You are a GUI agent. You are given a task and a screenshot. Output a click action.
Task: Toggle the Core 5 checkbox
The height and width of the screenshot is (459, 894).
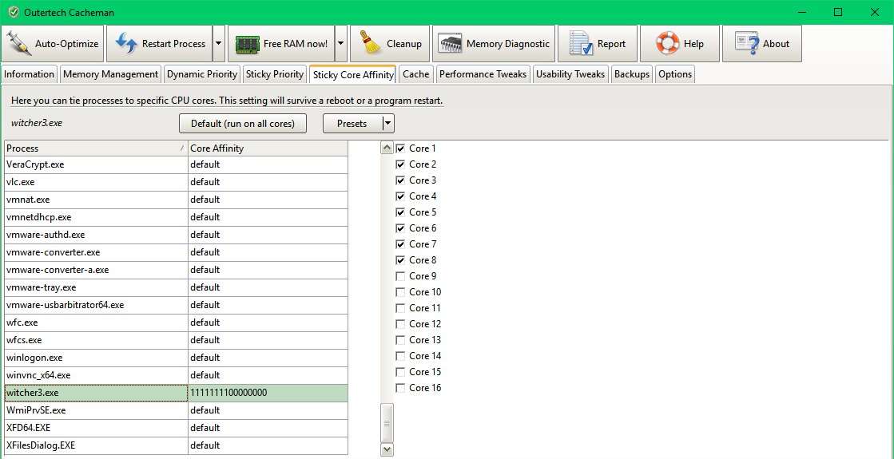click(x=400, y=212)
